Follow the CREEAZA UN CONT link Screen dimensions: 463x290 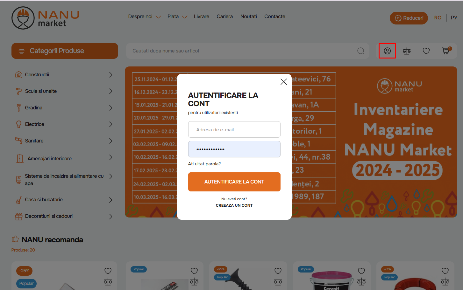click(234, 205)
